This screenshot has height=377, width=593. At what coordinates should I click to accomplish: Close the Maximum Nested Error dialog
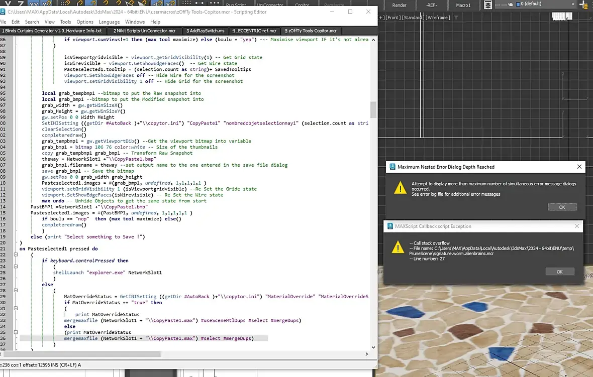point(579,167)
